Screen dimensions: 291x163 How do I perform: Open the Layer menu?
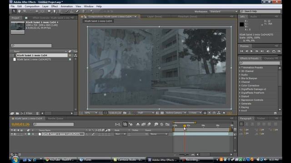tap(45, 6)
